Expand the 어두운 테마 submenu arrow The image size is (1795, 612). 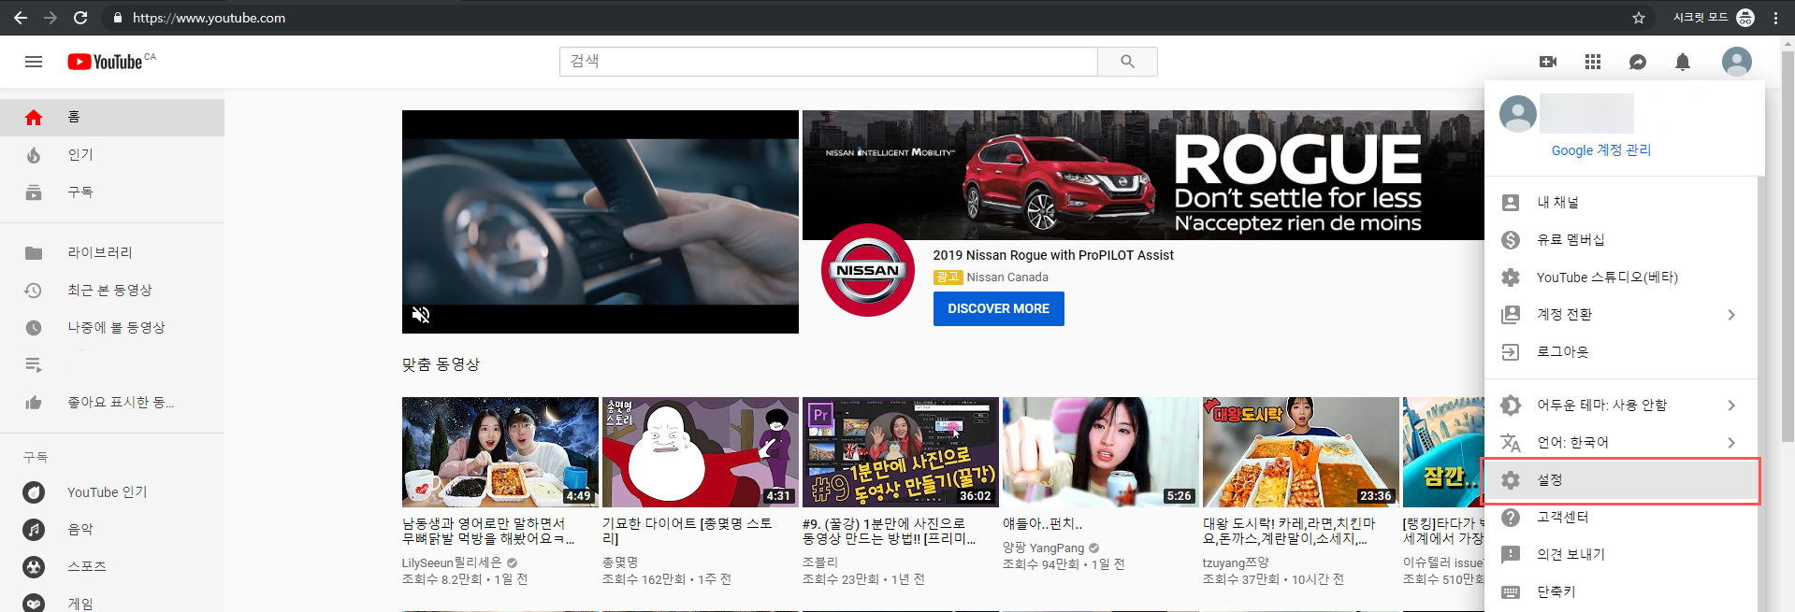point(1731,406)
